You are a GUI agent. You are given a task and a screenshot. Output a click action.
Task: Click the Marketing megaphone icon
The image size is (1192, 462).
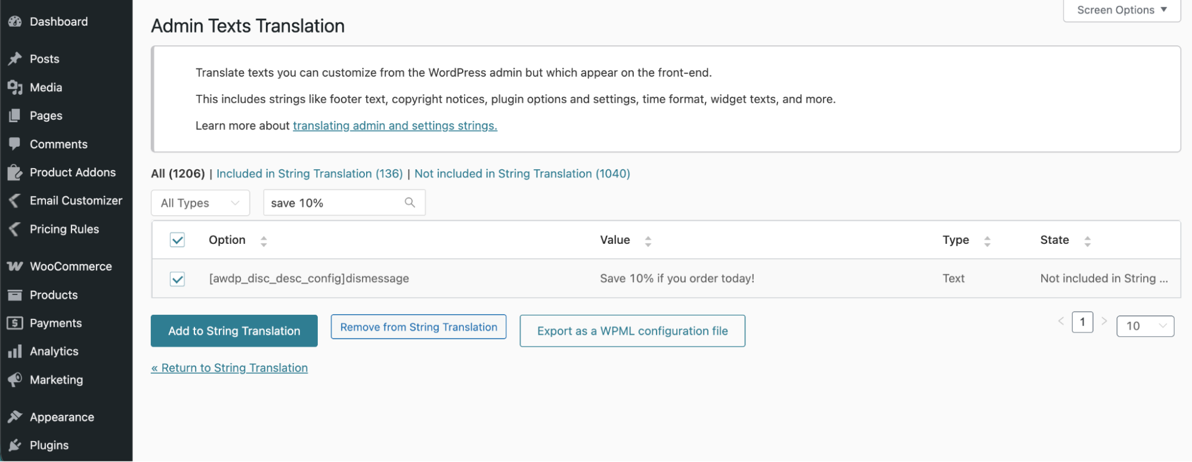tap(15, 380)
